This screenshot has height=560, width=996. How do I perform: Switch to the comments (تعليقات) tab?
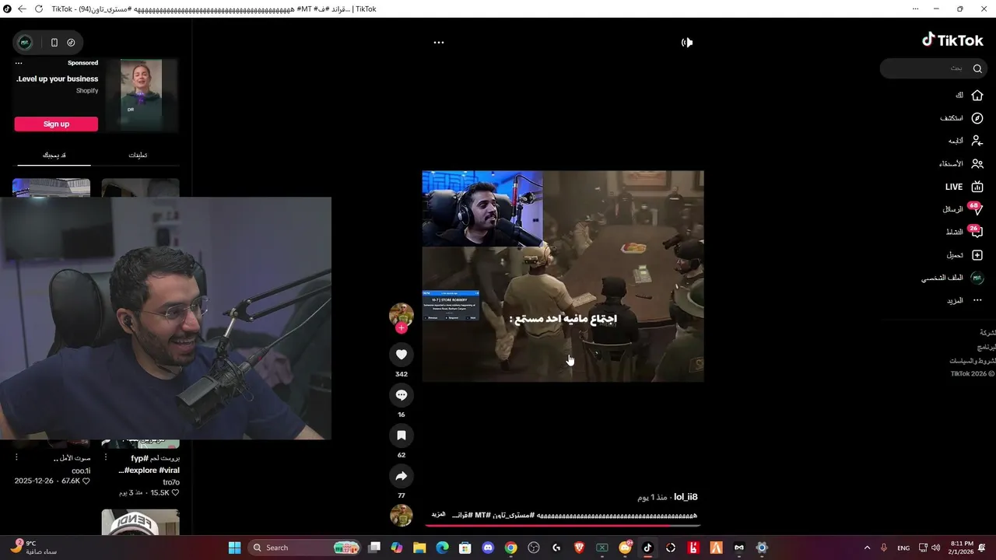(x=138, y=155)
